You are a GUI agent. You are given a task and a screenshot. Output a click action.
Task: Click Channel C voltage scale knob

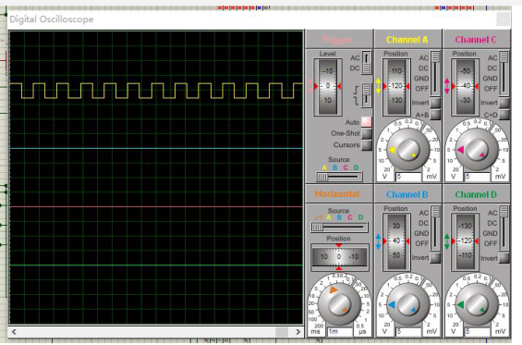[x=477, y=150]
